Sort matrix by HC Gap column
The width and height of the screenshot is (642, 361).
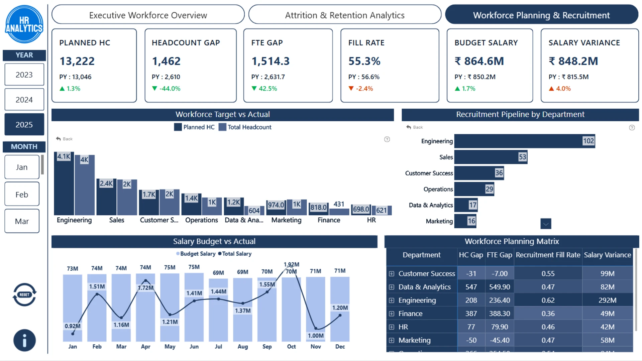pyautogui.click(x=471, y=255)
